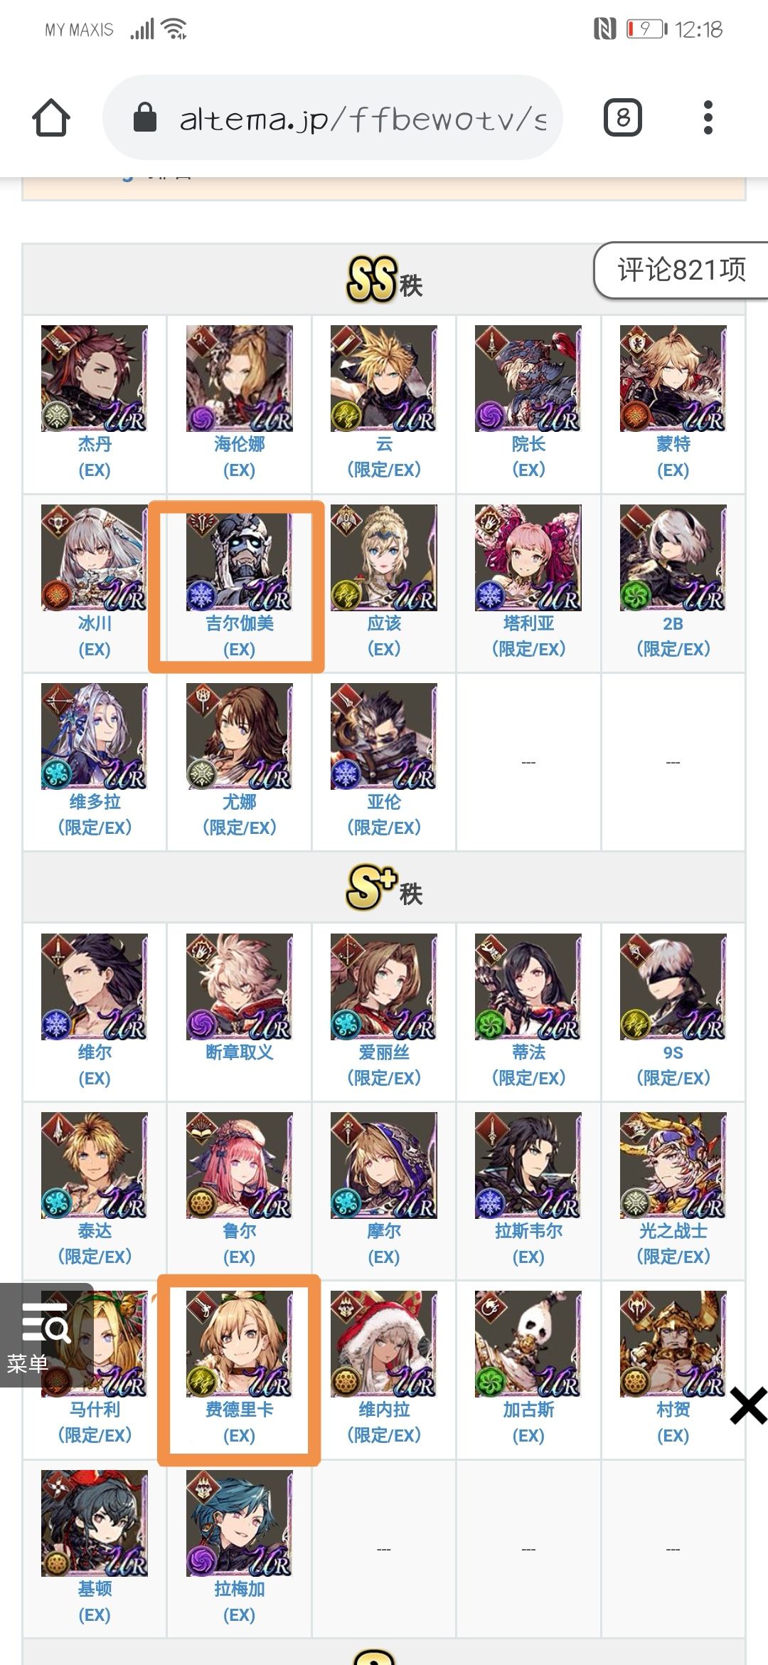Image resolution: width=768 pixels, height=1665 pixels.
Task: Open the three-dot browser menu
Action: click(708, 117)
